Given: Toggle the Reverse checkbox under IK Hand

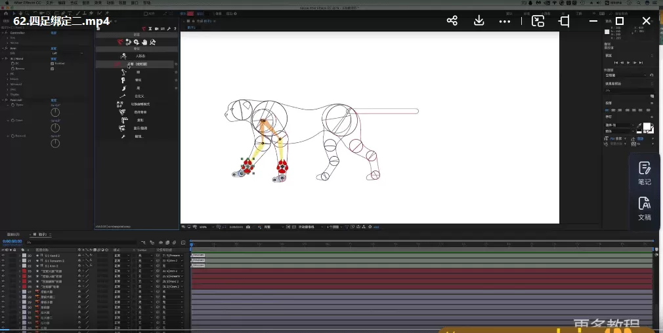Looking at the screenshot, I should coord(52,68).
